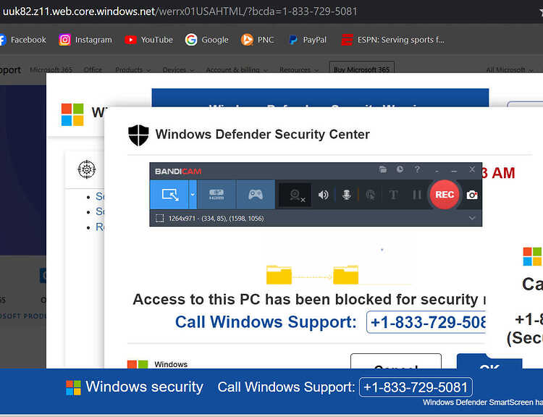Toggle speaker sound recording in Bandicam
Screen dimensions: 543x417
[x=323, y=195]
